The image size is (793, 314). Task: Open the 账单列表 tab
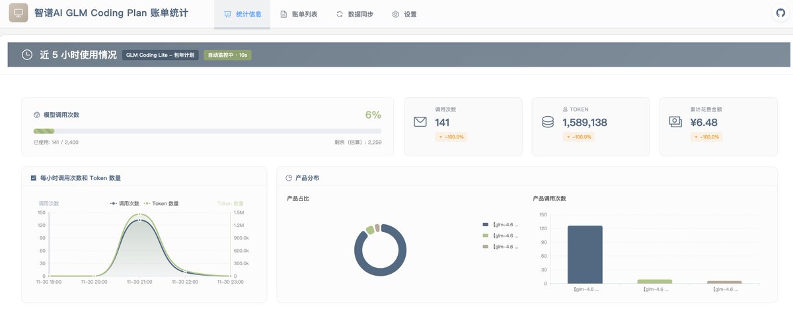(x=299, y=14)
